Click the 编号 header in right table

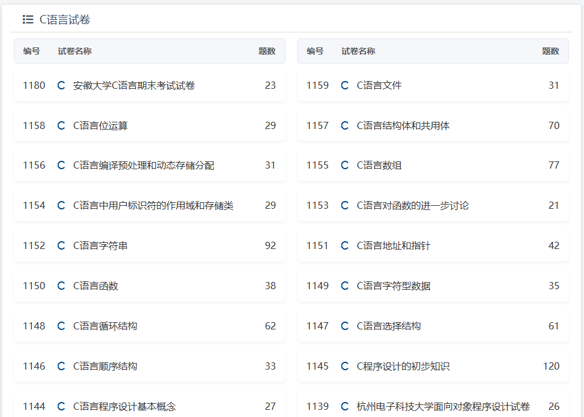point(315,51)
